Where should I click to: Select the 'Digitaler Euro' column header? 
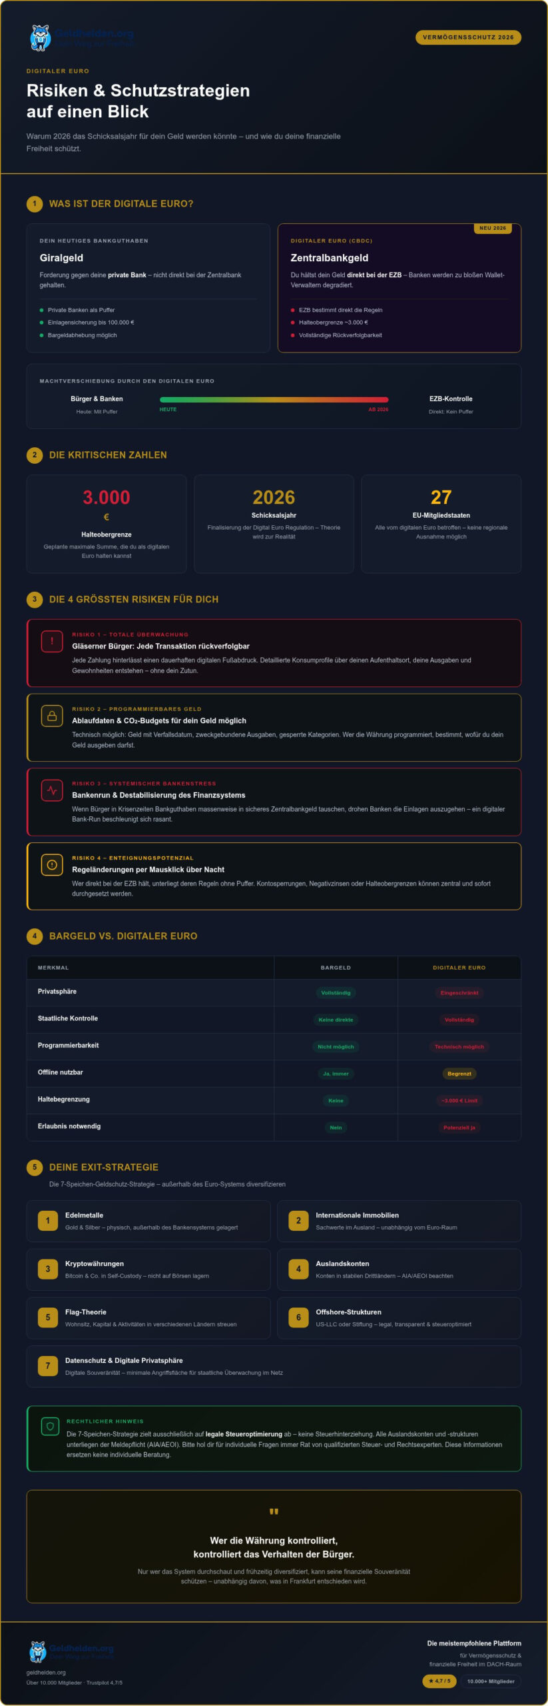coord(459,968)
